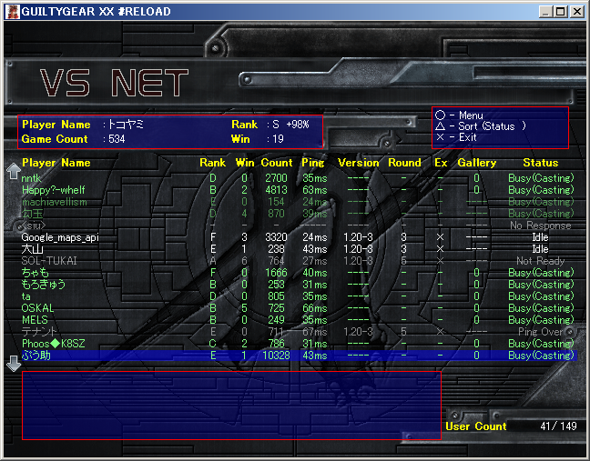
Task: Click the Round column header
Action: coord(404,163)
